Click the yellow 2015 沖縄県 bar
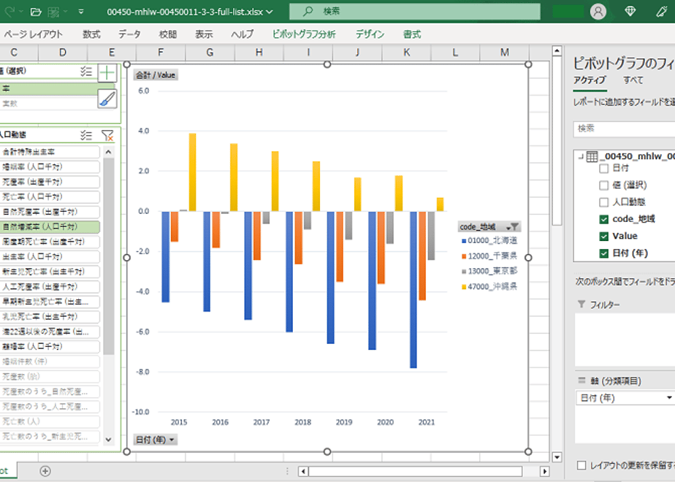The height and width of the screenshot is (482, 675). [192, 172]
